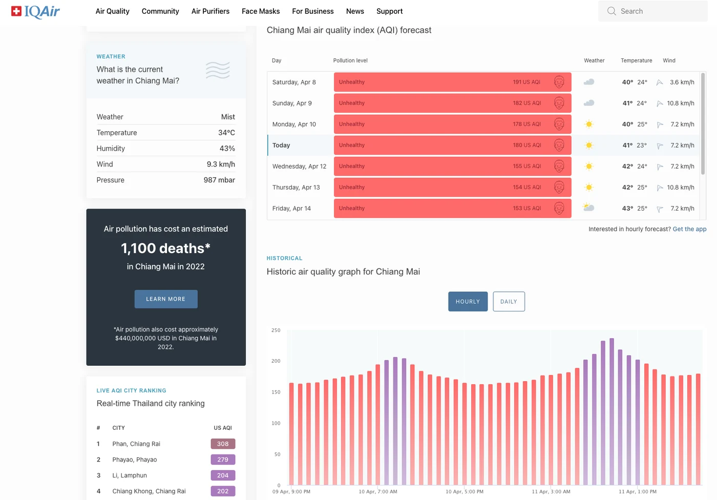Click the Wind 9.3 km/h value

point(221,164)
